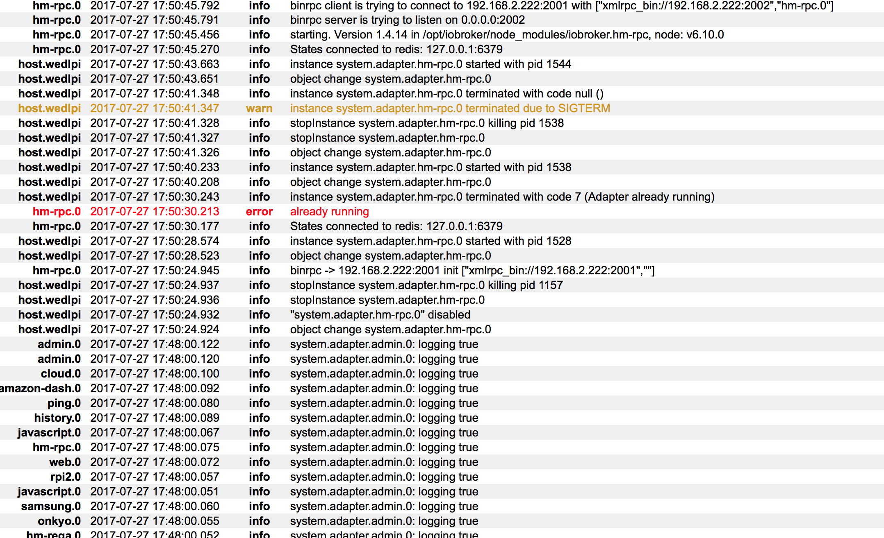Click the amazon-dash.0 source name

[x=40, y=388]
